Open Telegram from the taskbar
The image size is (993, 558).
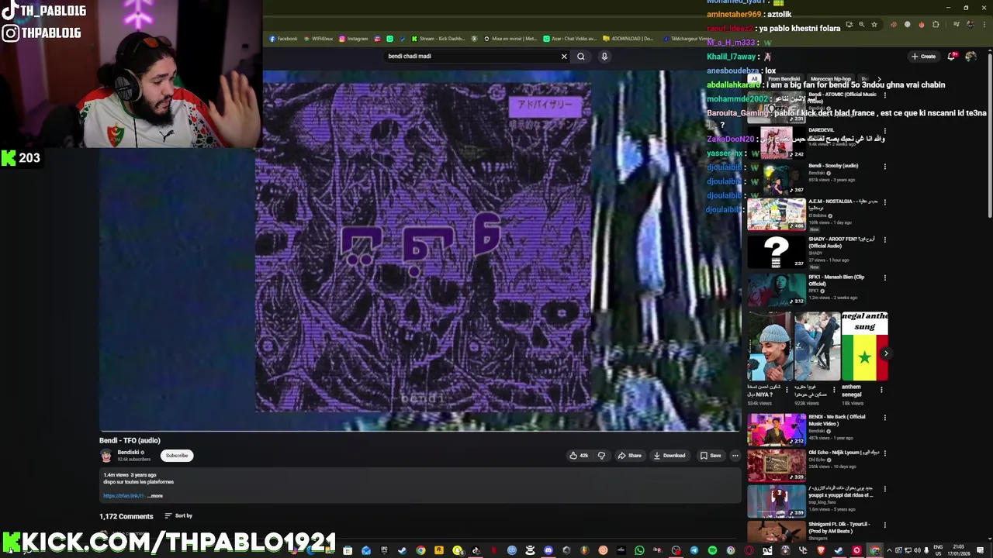(694, 550)
